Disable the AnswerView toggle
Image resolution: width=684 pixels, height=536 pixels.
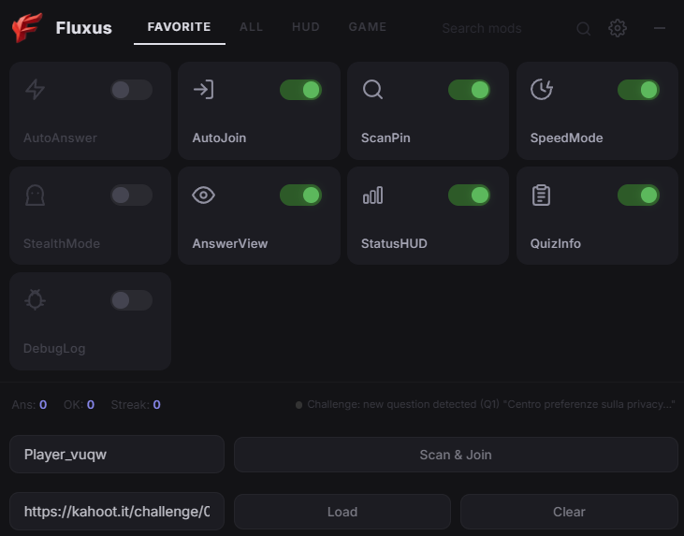click(300, 195)
